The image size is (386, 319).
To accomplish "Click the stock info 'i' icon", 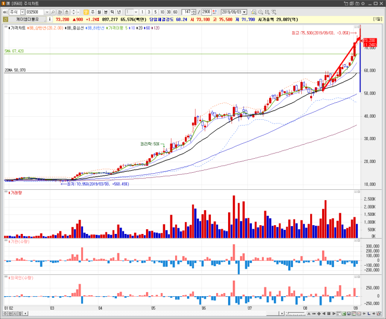I will [49, 19].
